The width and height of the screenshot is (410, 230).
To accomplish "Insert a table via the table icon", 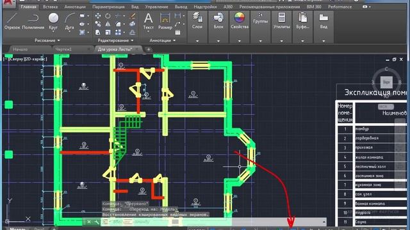I will pyautogui.click(x=178, y=33).
